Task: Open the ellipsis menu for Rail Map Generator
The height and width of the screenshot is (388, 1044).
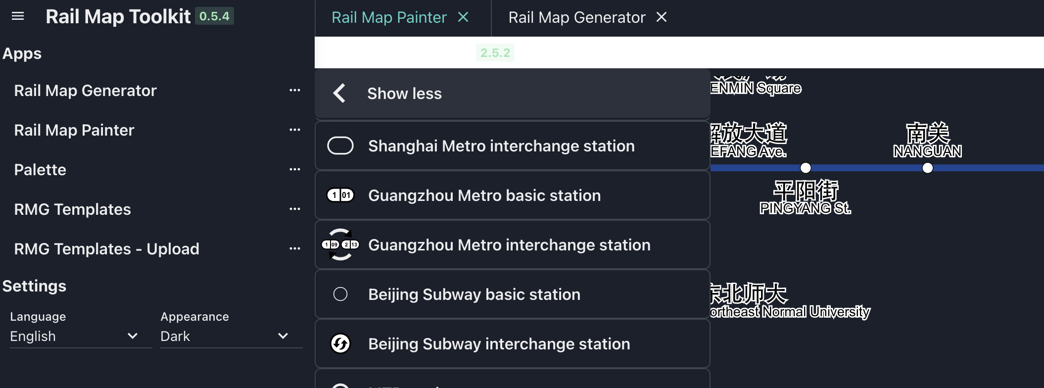Action: 295,90
